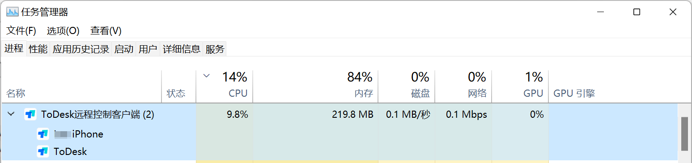Collapse the ToDesk远程控制客户端 process group
The width and height of the screenshot is (692, 163).
tap(11, 115)
